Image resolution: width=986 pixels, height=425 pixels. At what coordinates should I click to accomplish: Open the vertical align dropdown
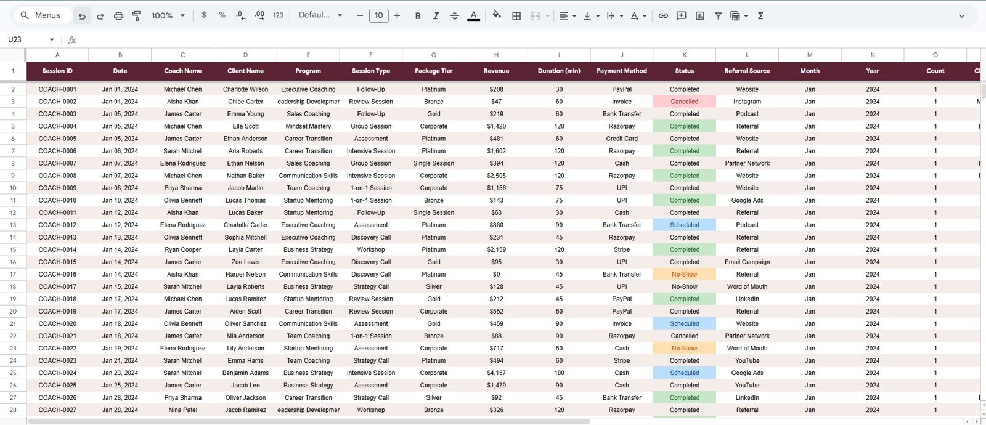[590, 15]
